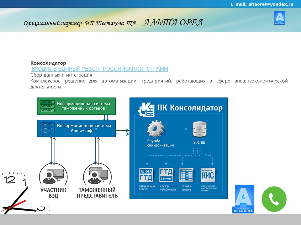The width and height of the screenshot is (301, 225).
Task: Click the Консолидатор heading
Action: point(48,63)
